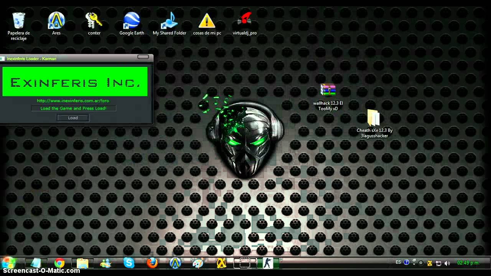Select the Cheath sXe 12.3 By 3lagusshacker folder
This screenshot has width=491, height=276.
(x=374, y=124)
